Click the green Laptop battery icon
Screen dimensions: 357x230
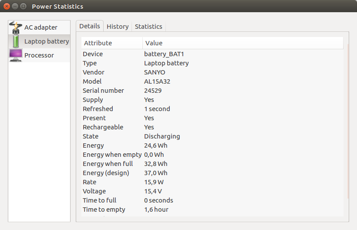16,41
